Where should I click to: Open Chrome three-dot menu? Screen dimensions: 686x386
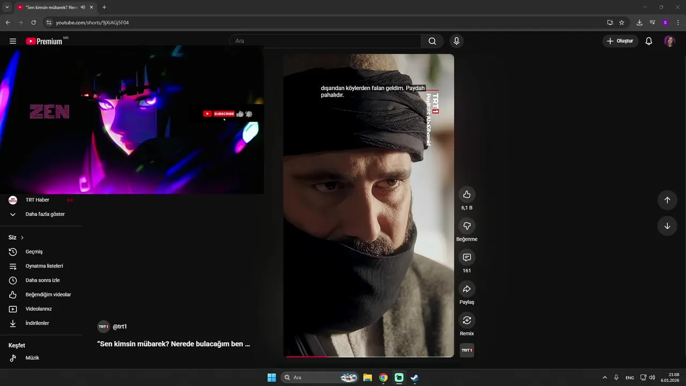pyautogui.click(x=678, y=23)
